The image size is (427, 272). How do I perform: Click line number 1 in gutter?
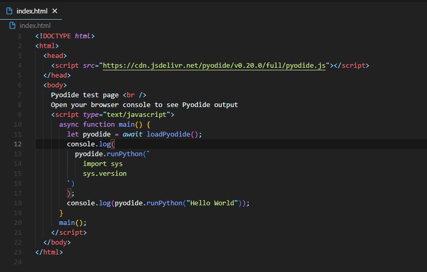(20, 36)
